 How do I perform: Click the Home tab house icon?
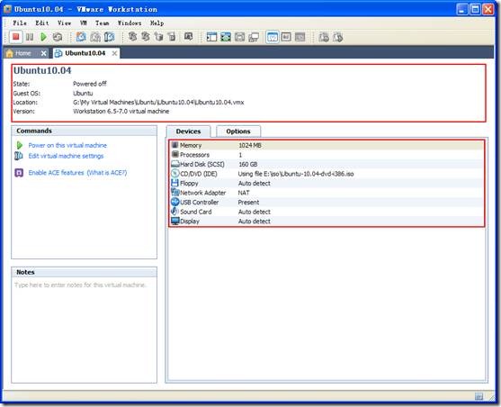point(10,53)
